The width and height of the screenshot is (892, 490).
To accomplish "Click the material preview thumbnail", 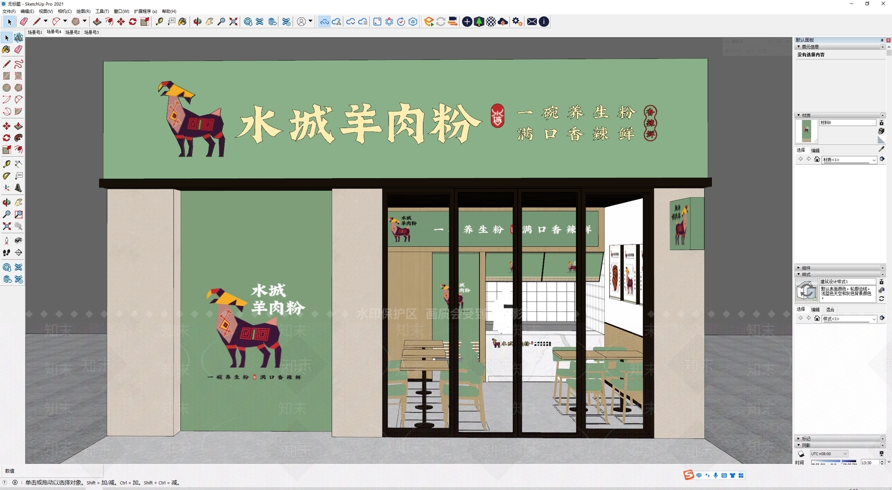I will point(806,131).
